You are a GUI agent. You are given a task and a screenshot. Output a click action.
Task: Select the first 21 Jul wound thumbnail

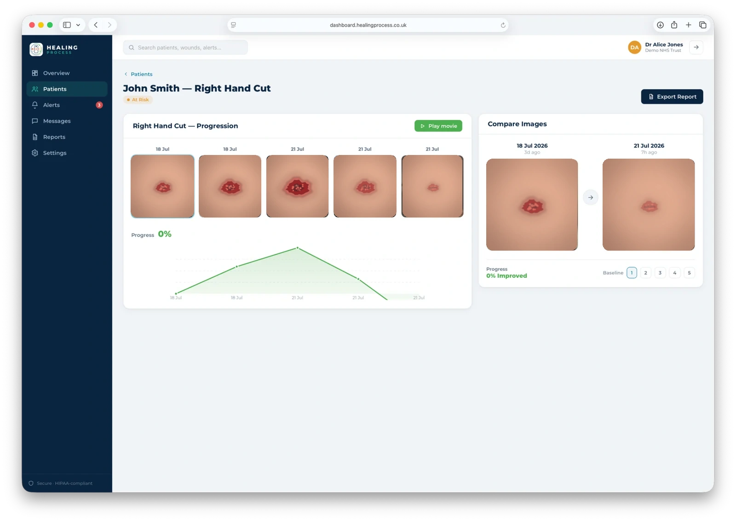297,186
